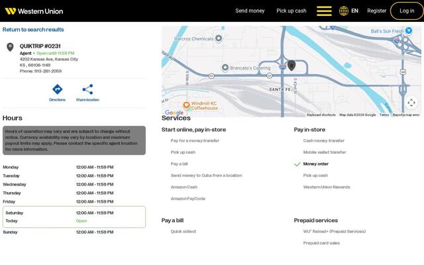Select the Pick up cash nav item
The height and width of the screenshot is (265, 424).
[291, 11]
